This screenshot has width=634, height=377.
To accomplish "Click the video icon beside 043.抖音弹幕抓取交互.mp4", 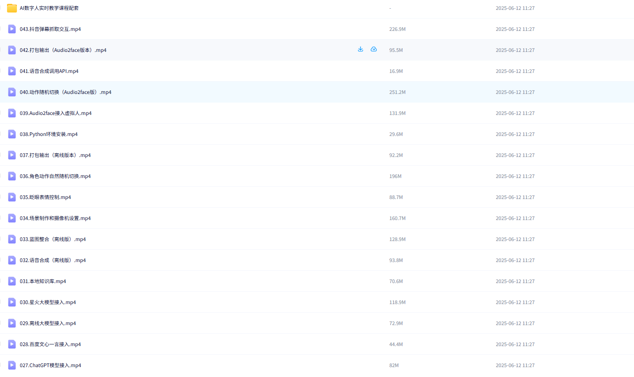I will pos(12,29).
